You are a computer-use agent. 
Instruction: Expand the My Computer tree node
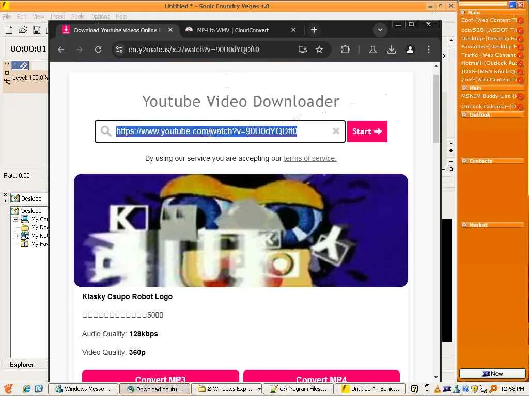15,219
